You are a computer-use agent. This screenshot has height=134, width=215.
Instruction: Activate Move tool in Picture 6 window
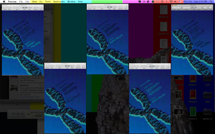point(109,7)
